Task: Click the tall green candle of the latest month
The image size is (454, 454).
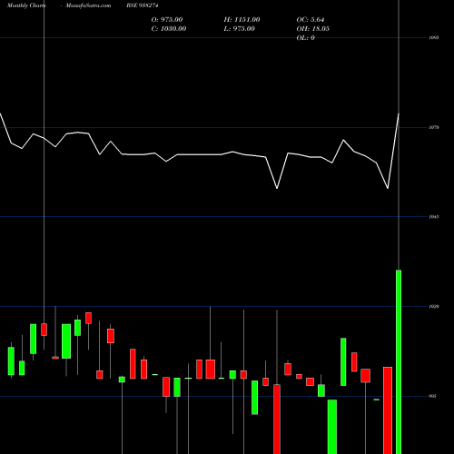Action: 399,361
